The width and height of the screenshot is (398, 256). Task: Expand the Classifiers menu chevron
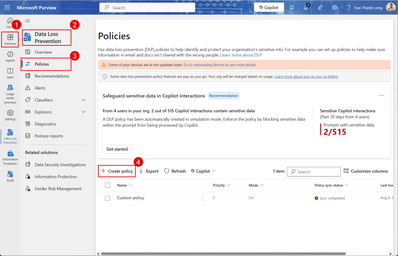[x=84, y=100]
